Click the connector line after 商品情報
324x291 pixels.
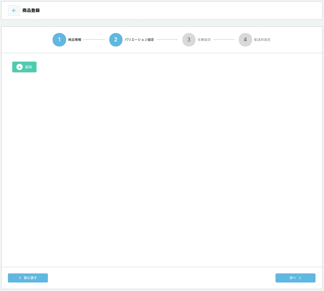(x=94, y=40)
